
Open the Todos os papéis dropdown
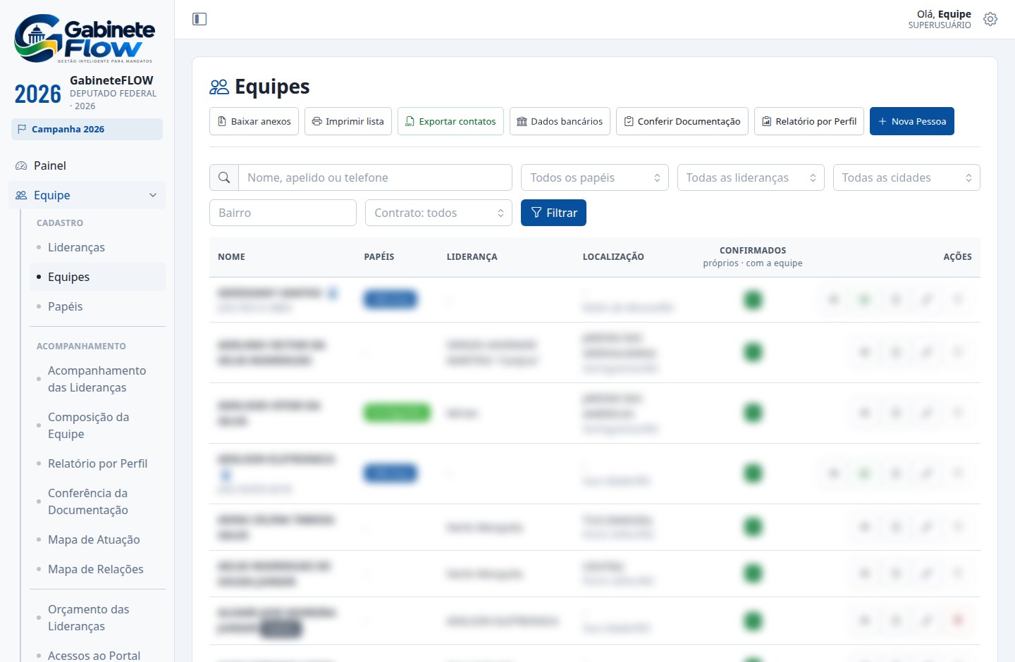[595, 177]
